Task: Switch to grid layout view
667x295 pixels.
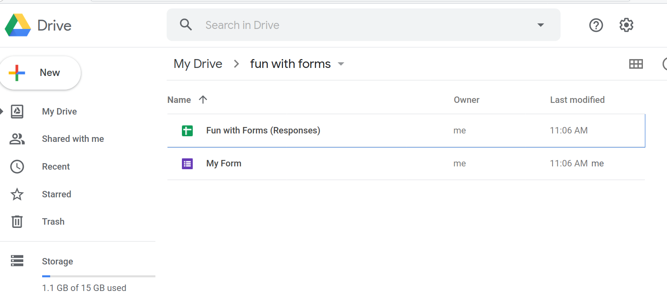Action: pos(636,64)
